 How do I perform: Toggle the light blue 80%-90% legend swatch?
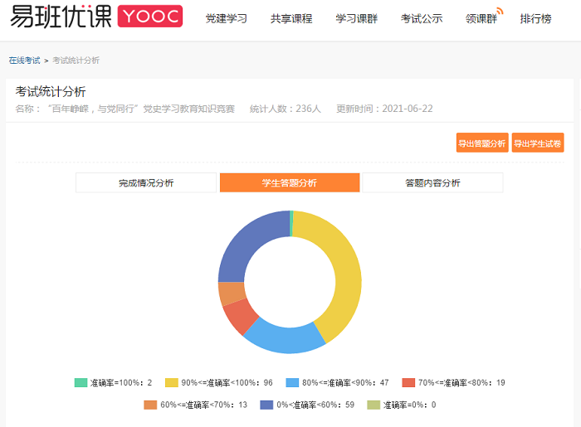click(x=292, y=382)
